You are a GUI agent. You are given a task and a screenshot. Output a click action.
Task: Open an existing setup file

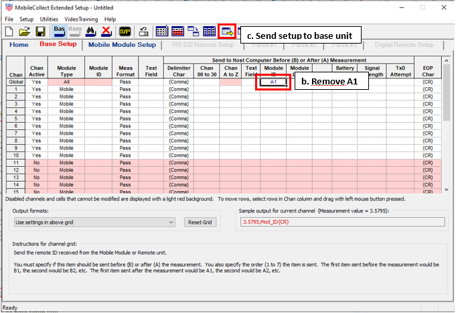click(x=25, y=31)
